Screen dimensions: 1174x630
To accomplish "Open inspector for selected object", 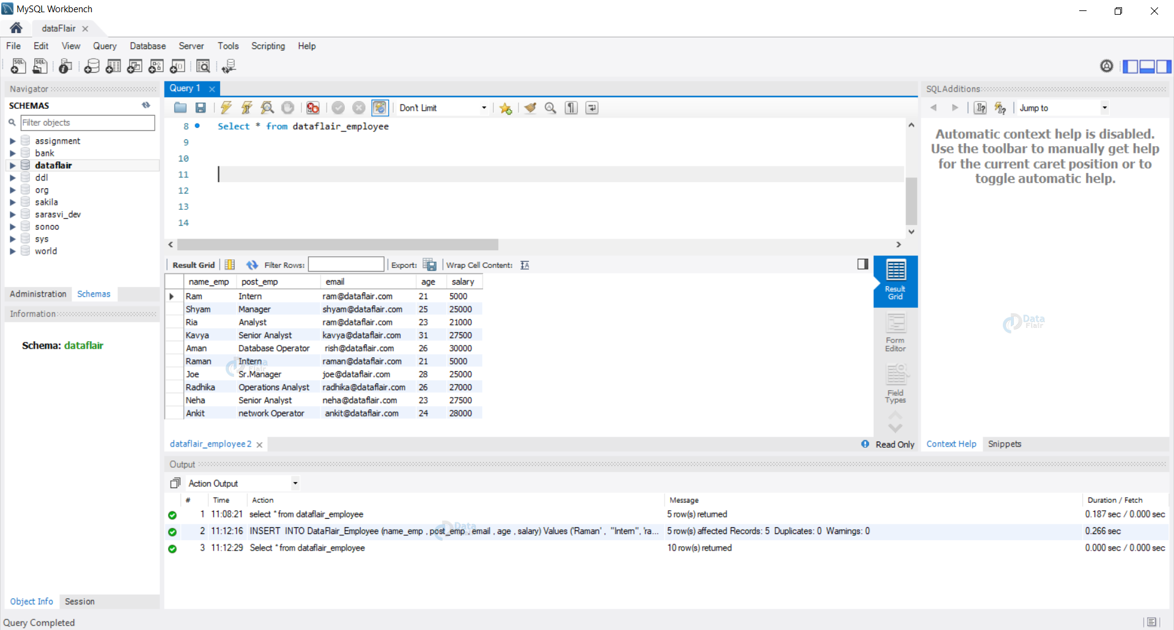I will (x=65, y=66).
